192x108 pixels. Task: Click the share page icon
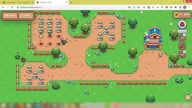click(134, 7)
